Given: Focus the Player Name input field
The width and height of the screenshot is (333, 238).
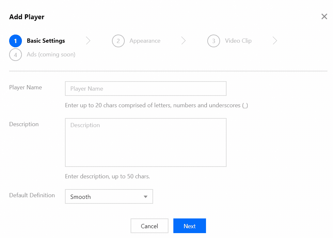Looking at the screenshot, I should pos(146,88).
